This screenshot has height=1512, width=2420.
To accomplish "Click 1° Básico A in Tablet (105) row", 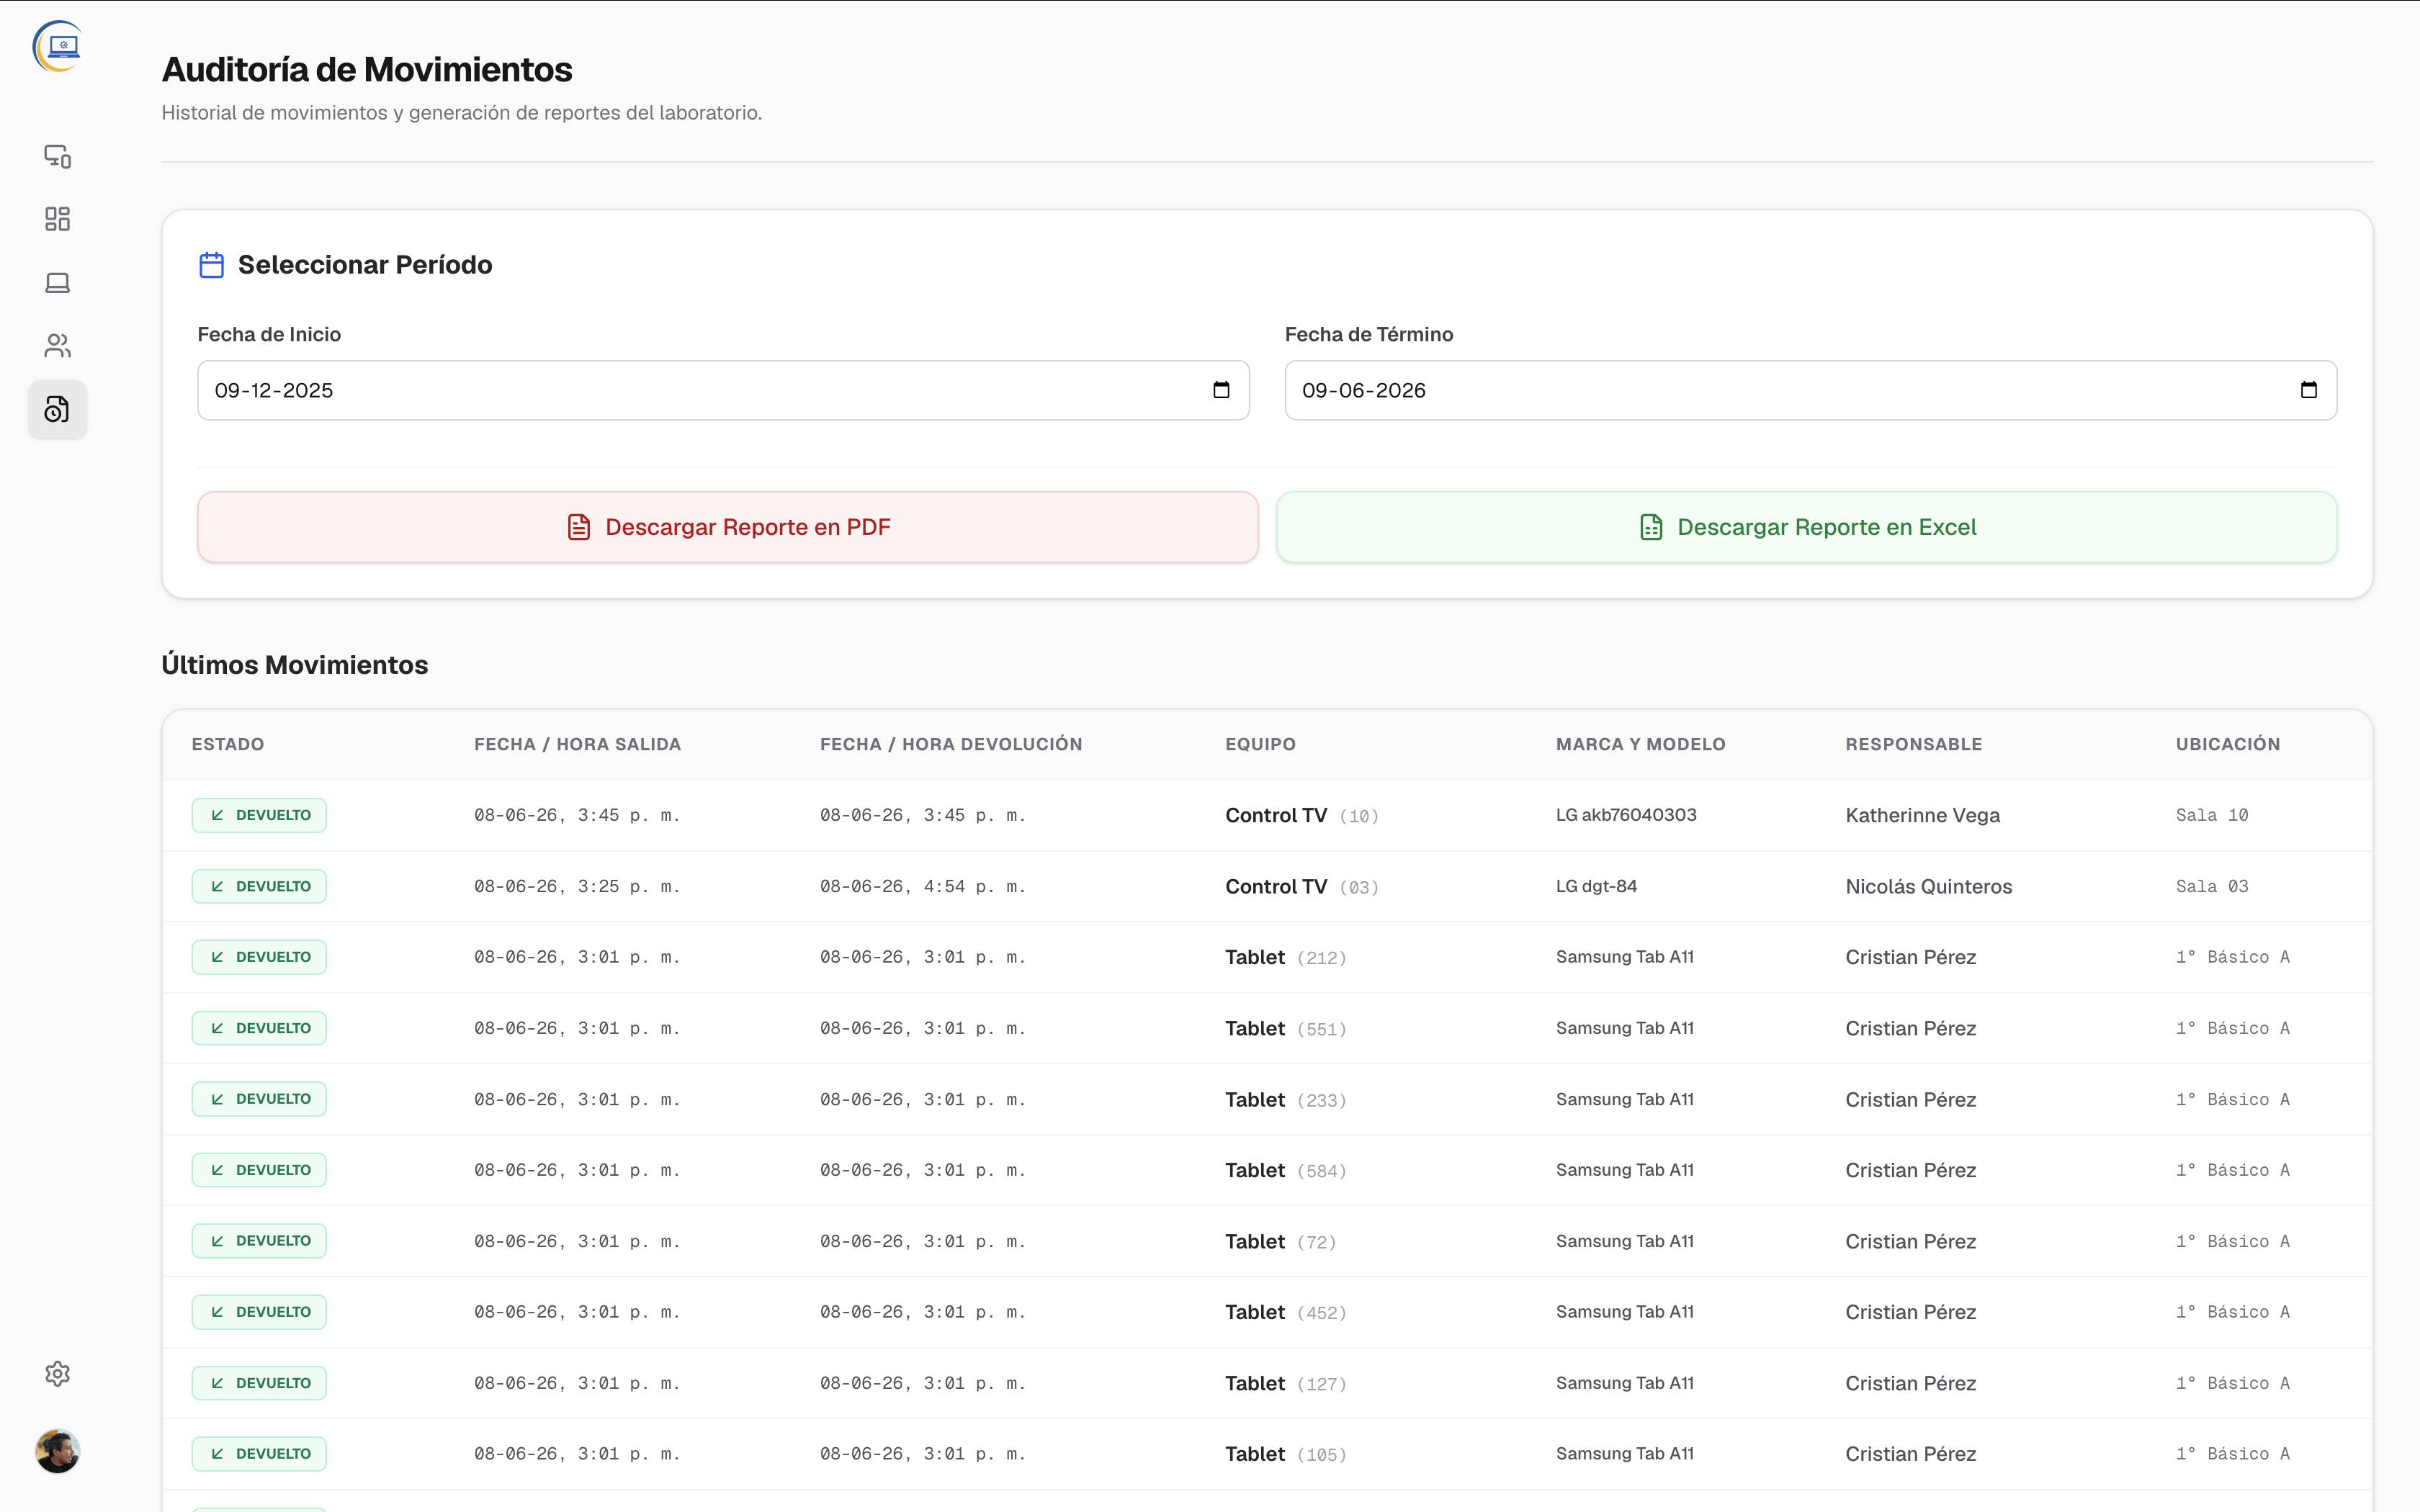I will (x=2233, y=1454).
